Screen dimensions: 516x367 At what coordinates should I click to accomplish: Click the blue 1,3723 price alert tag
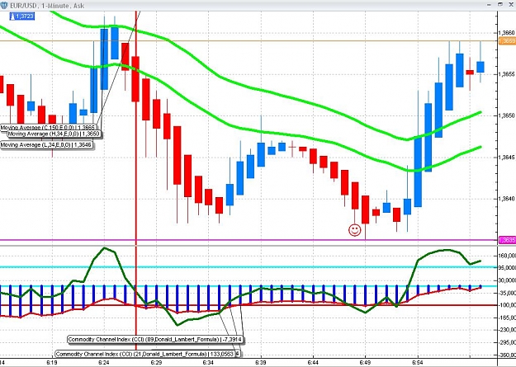tap(22, 16)
